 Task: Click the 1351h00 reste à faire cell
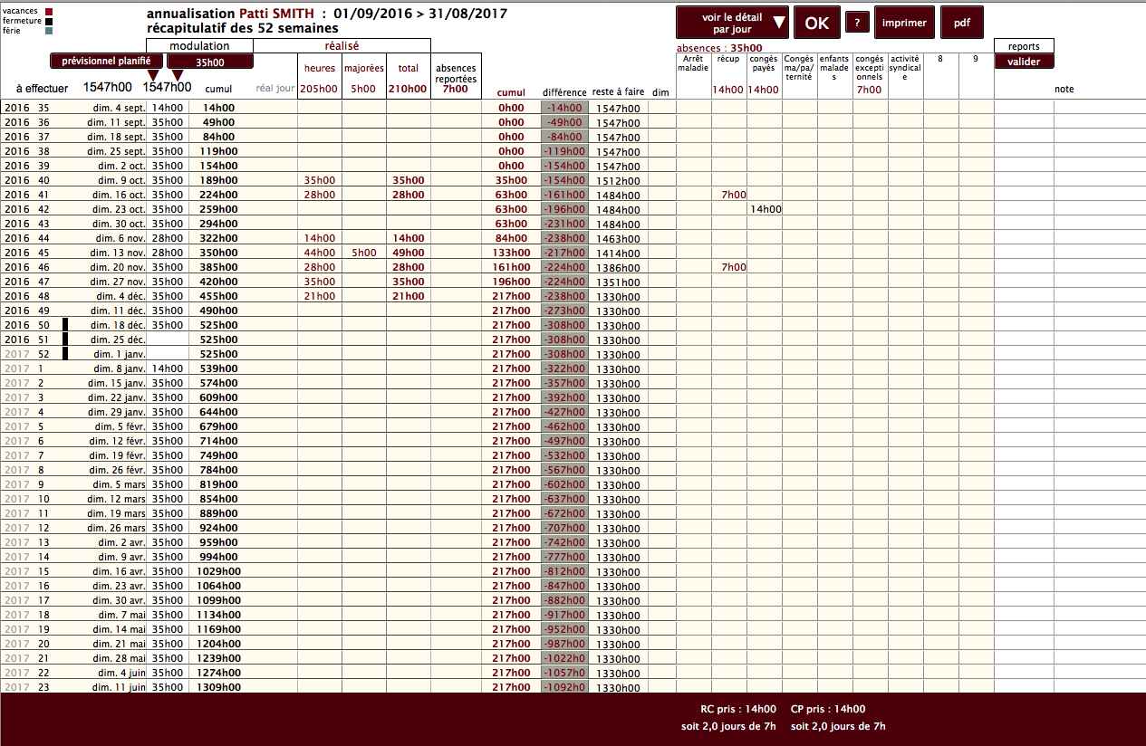click(x=618, y=282)
